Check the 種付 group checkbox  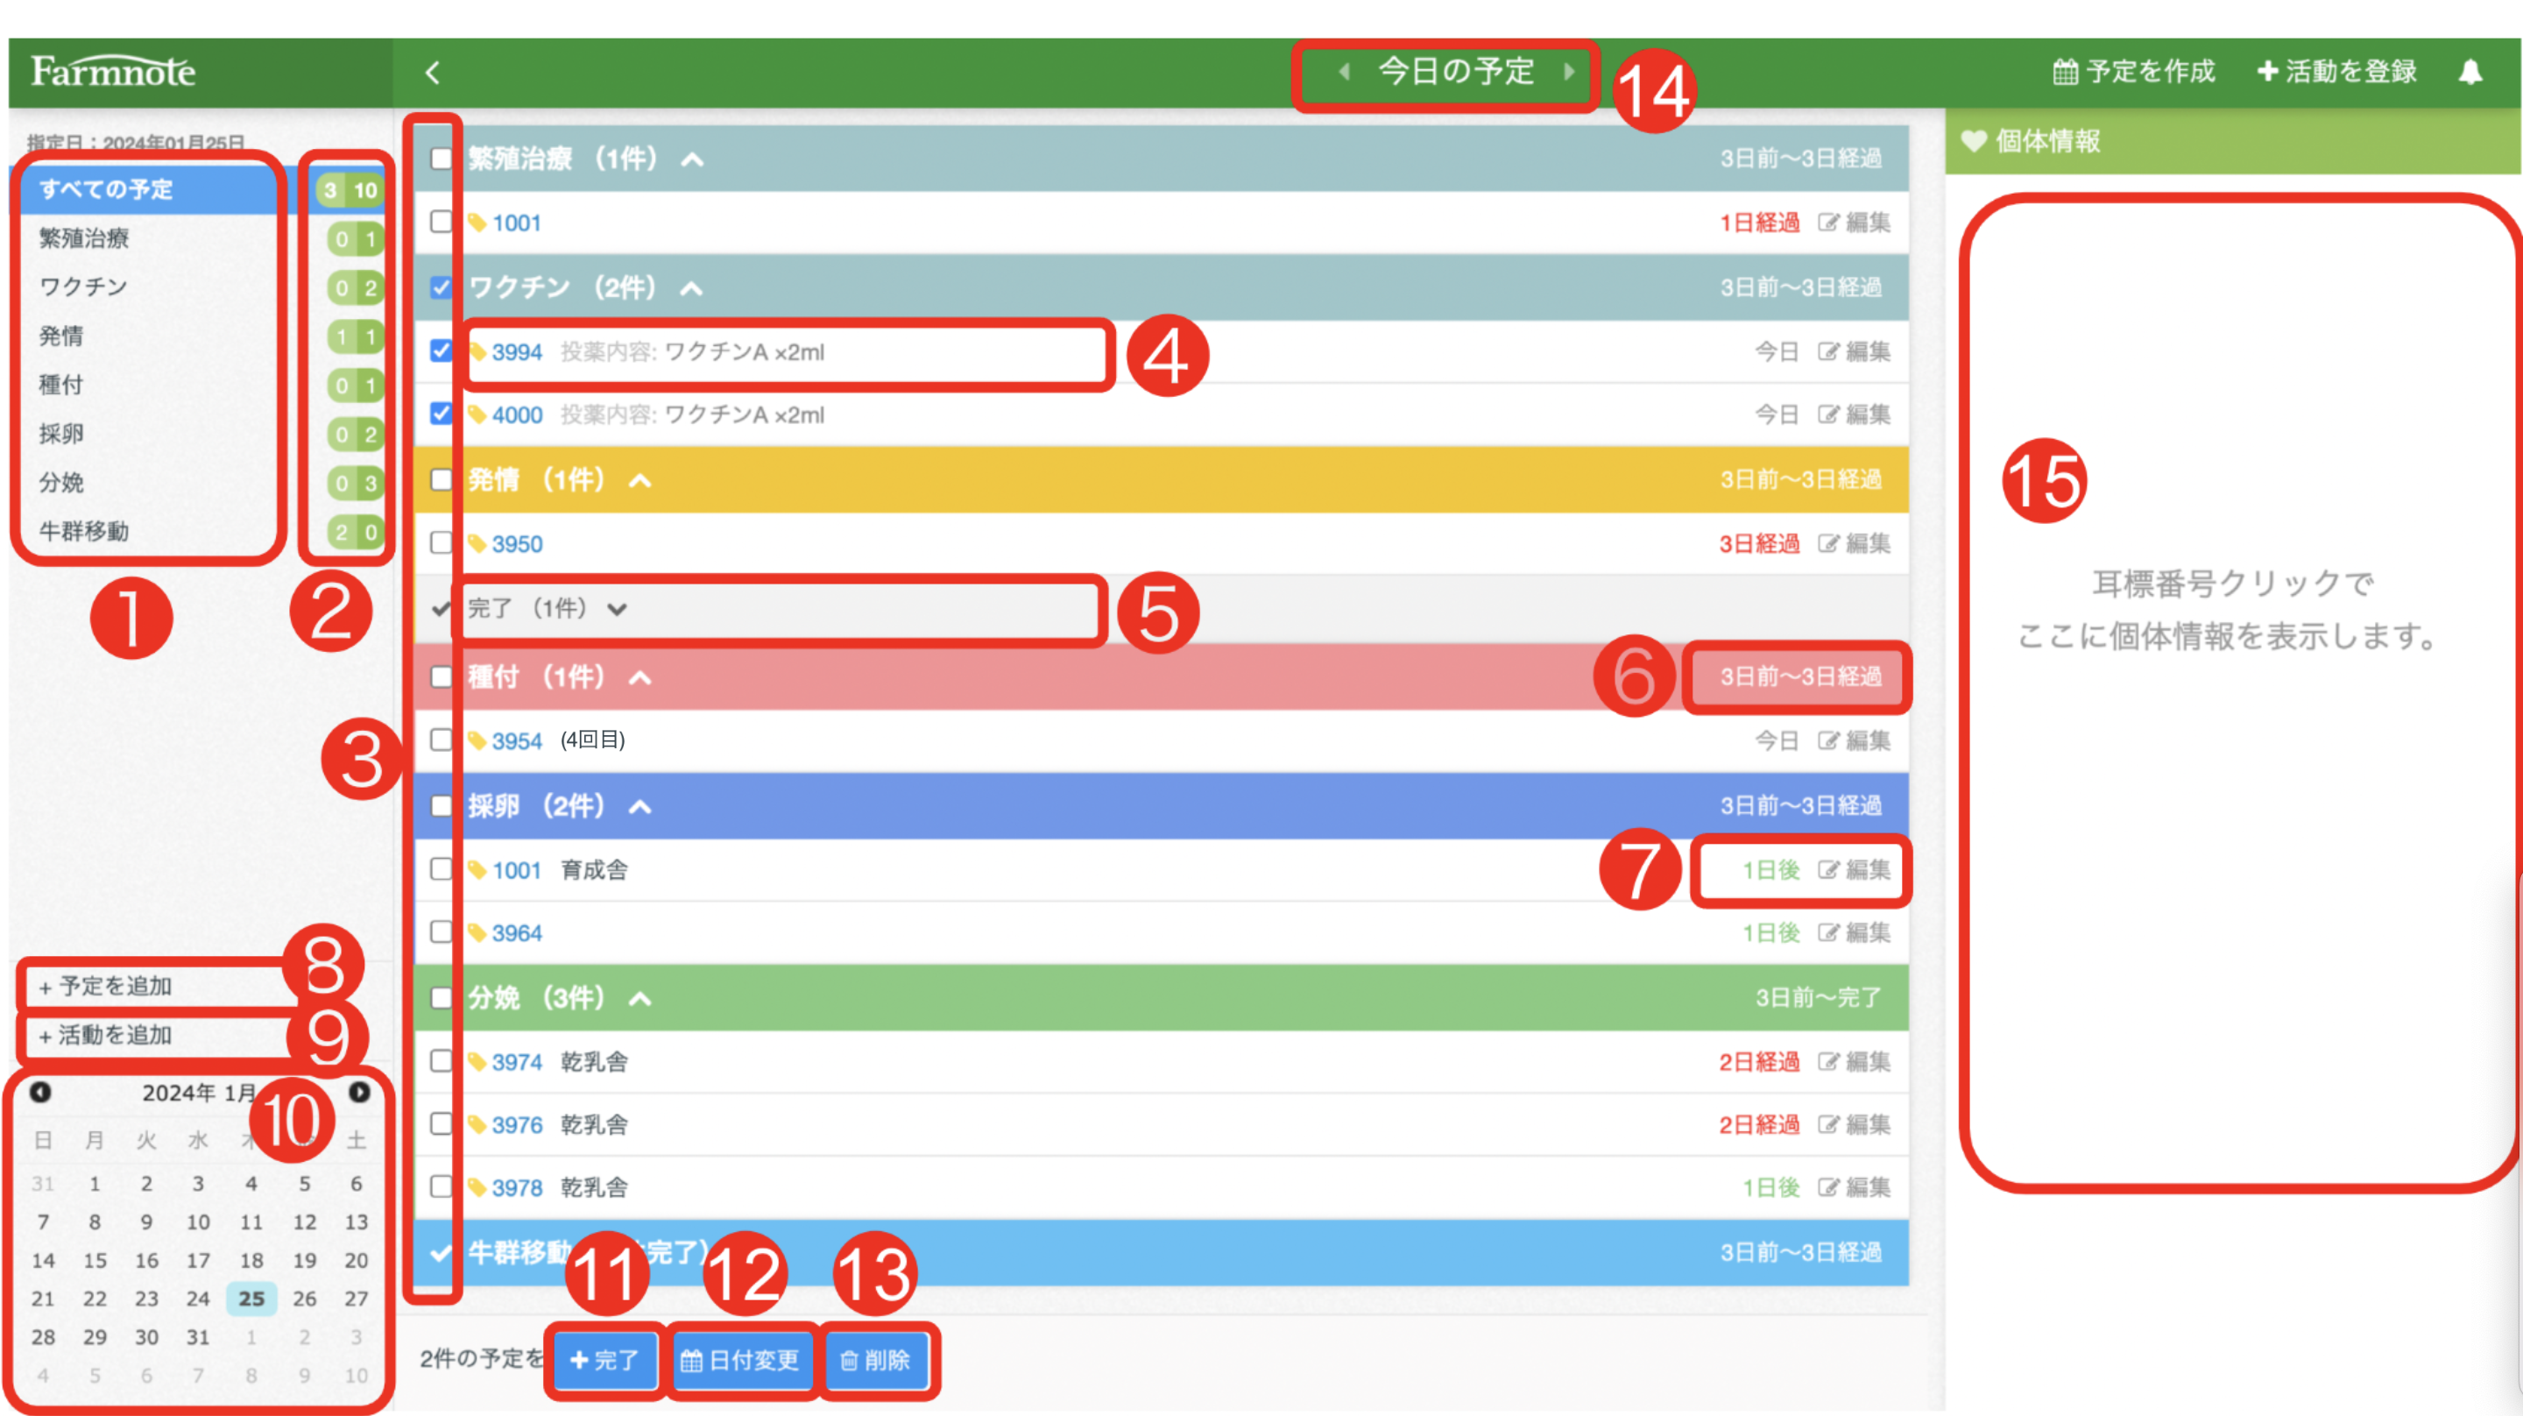coord(442,677)
